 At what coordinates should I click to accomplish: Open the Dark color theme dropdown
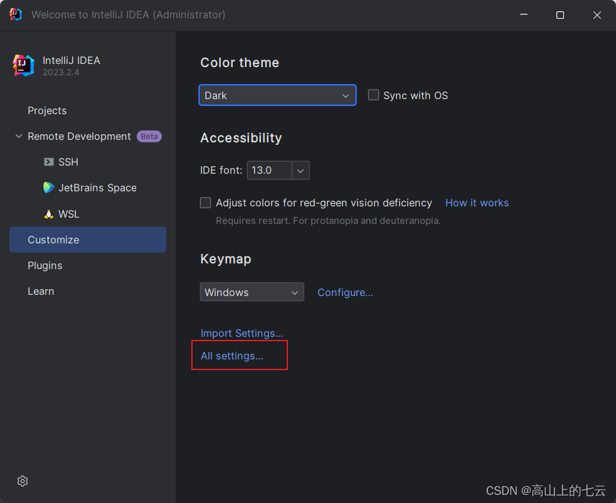(277, 95)
